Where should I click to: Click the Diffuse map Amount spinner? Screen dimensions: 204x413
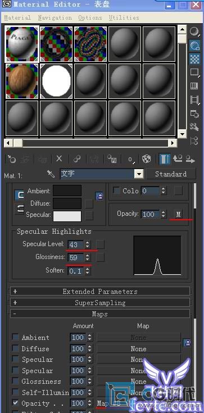click(89, 349)
